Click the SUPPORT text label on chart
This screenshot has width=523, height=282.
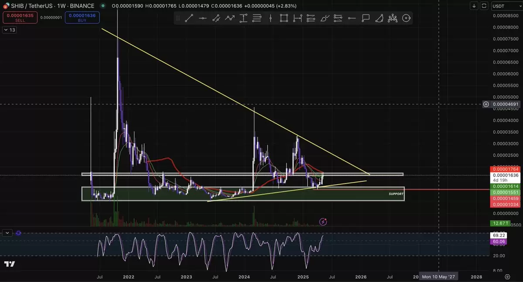(x=396, y=194)
